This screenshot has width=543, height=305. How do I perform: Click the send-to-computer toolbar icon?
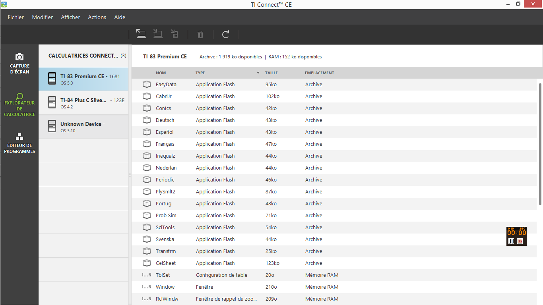[141, 34]
